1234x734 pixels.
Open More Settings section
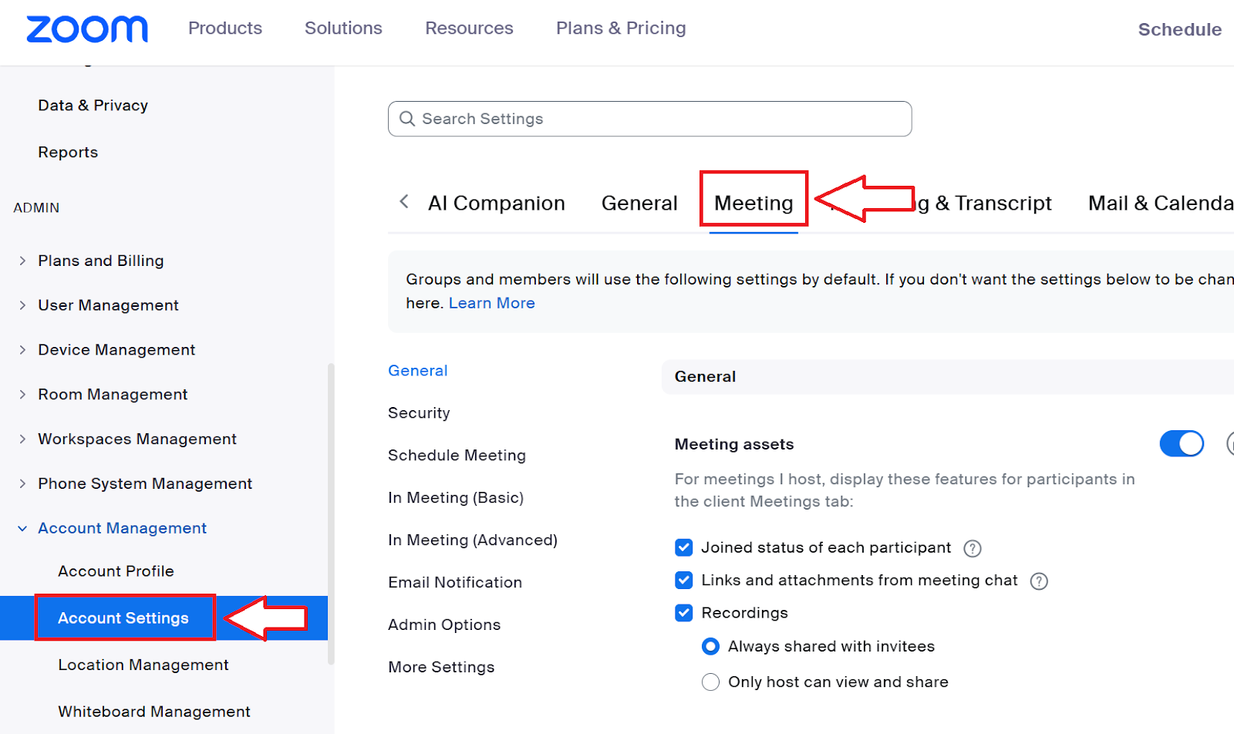(x=441, y=666)
